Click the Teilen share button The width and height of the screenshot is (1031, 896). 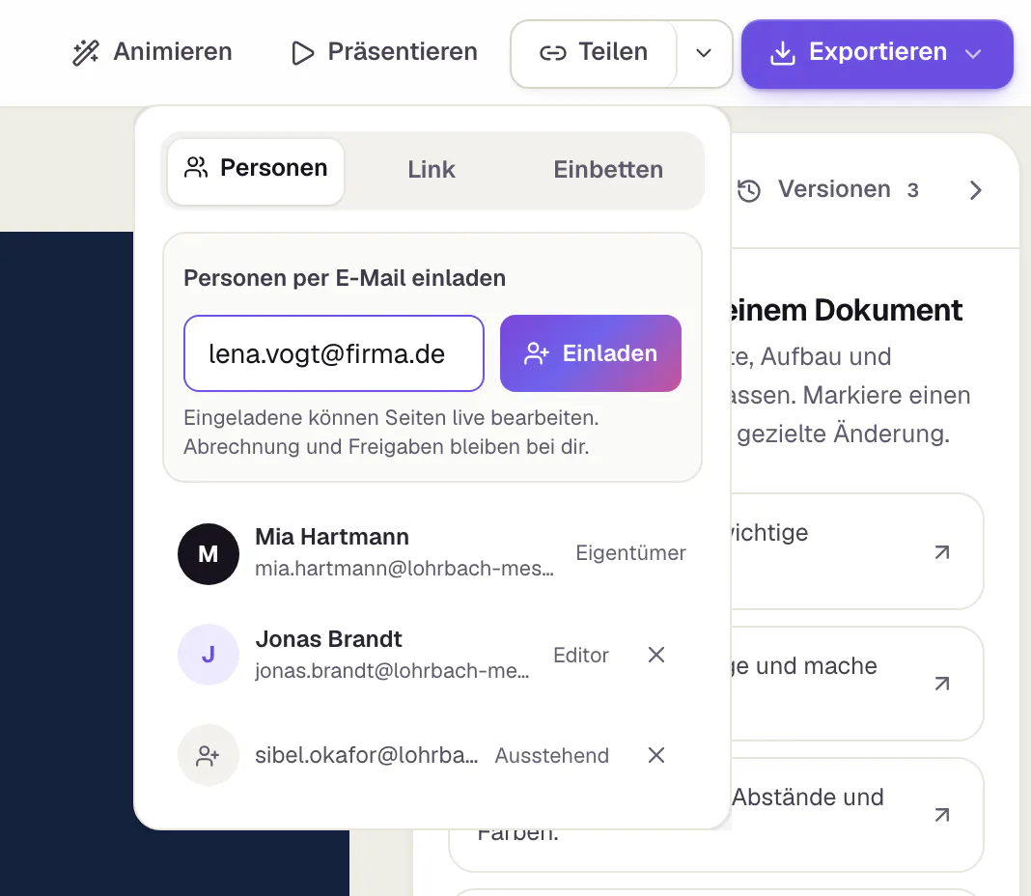[594, 53]
